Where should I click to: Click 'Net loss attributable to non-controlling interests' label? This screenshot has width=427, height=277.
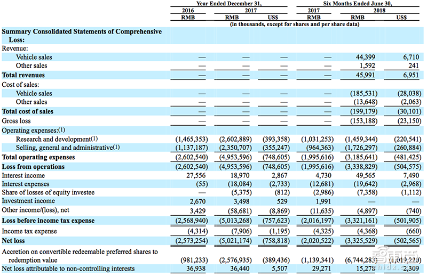[x=68, y=268]
